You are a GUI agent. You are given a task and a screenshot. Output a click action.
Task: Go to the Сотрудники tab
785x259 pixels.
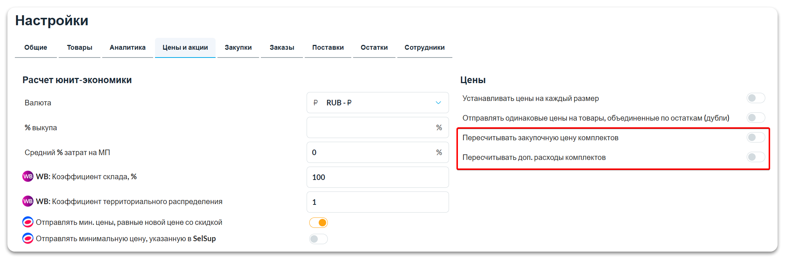424,47
